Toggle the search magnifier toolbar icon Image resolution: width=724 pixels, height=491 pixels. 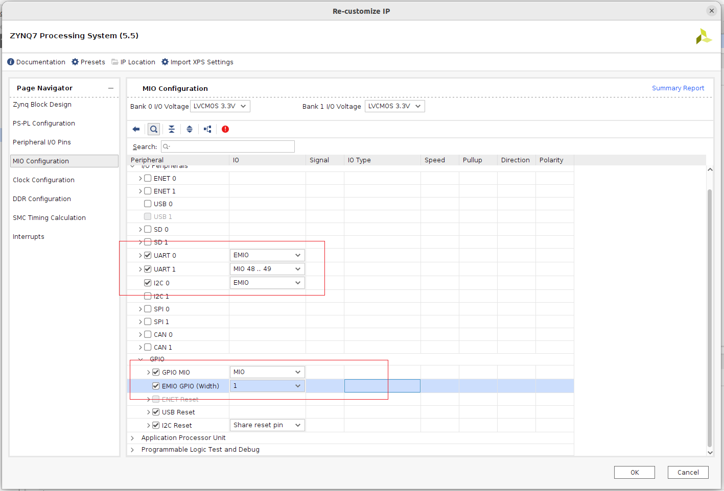pos(153,129)
